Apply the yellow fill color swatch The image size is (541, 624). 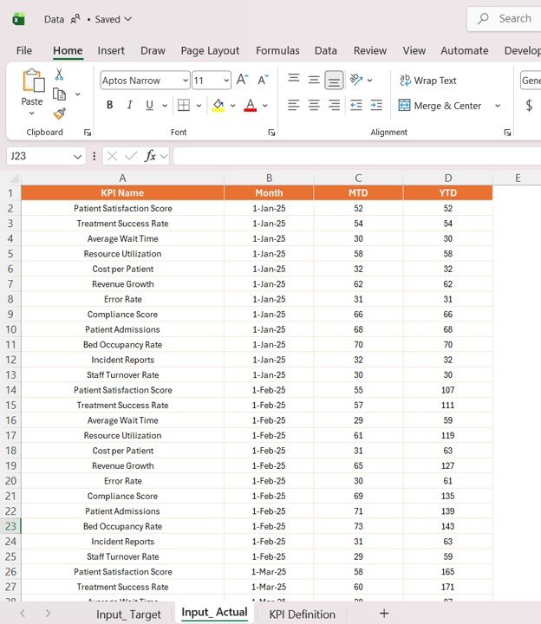(218, 106)
